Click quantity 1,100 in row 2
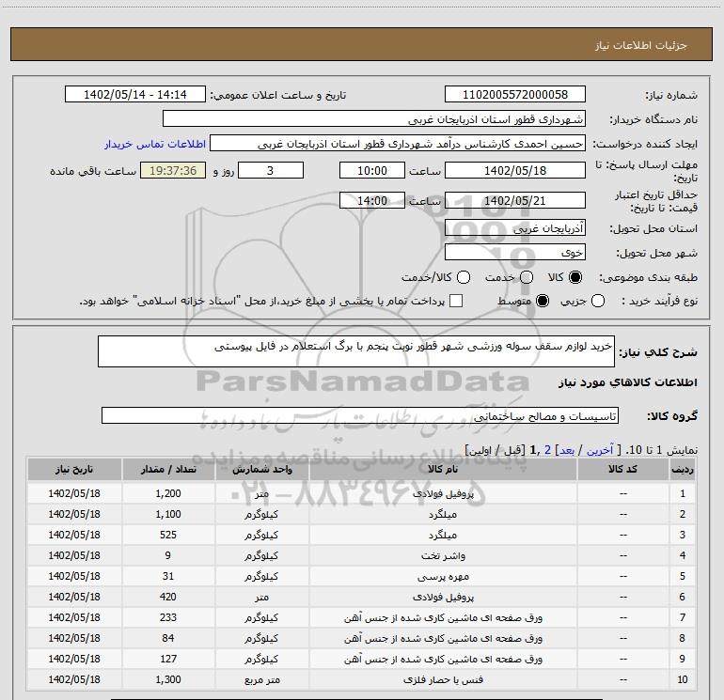The image size is (724, 700). click(168, 514)
